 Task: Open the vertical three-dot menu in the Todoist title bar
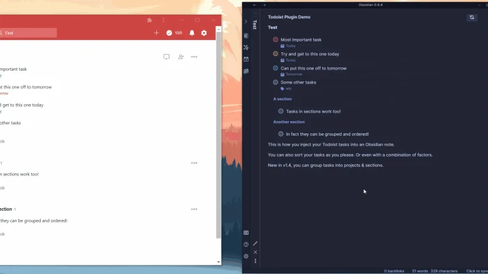[163, 20]
